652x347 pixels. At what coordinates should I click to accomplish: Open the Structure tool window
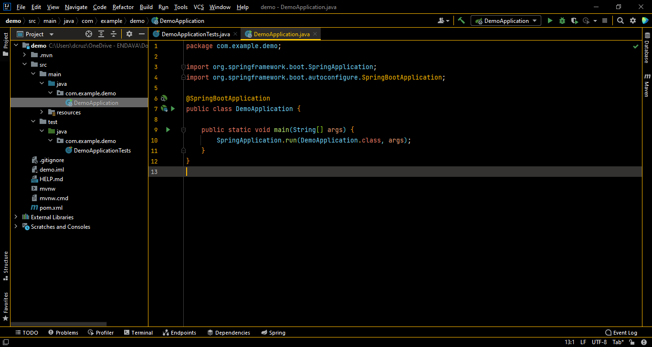(x=6, y=265)
